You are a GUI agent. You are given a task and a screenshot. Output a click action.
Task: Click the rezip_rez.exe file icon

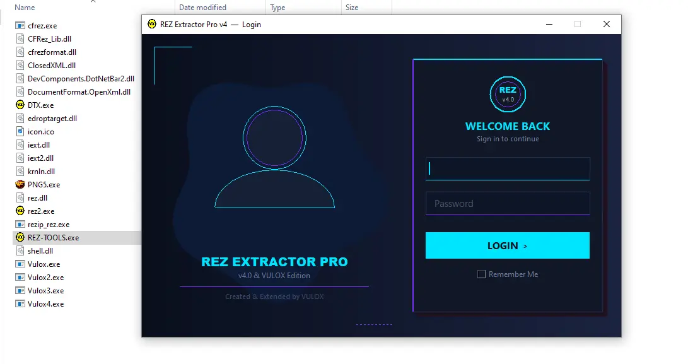20,225
